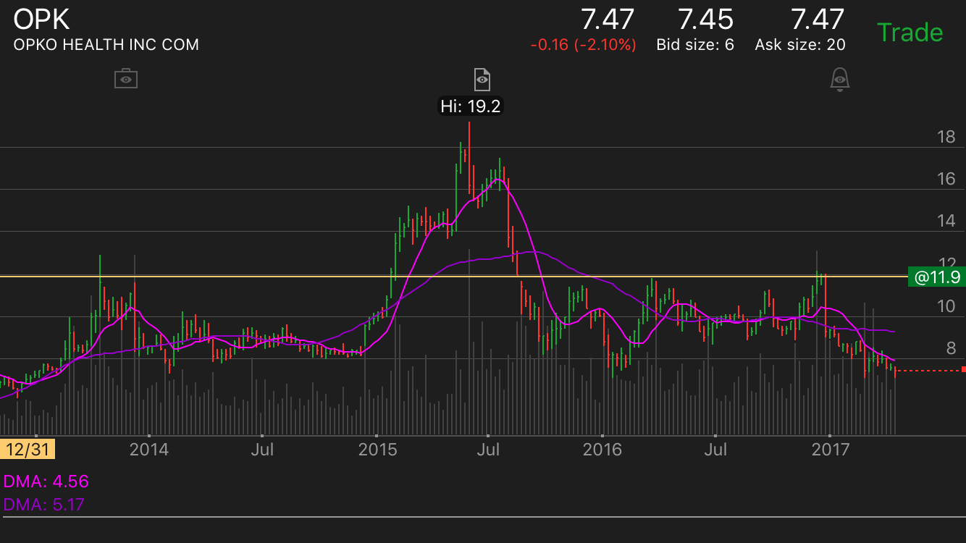
Task: Select the @11.9 price level tag
Action: coord(936,277)
